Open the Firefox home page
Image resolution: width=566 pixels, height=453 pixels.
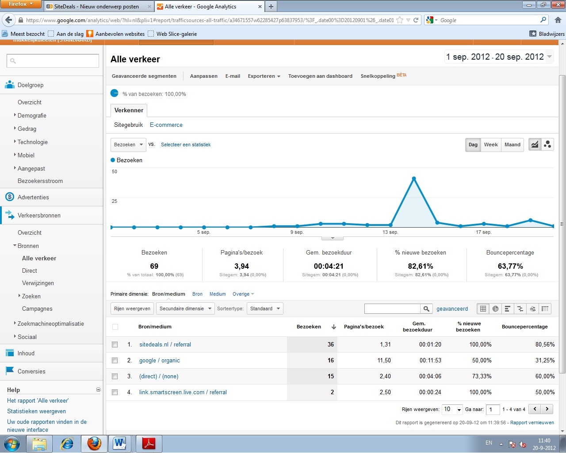point(558,20)
